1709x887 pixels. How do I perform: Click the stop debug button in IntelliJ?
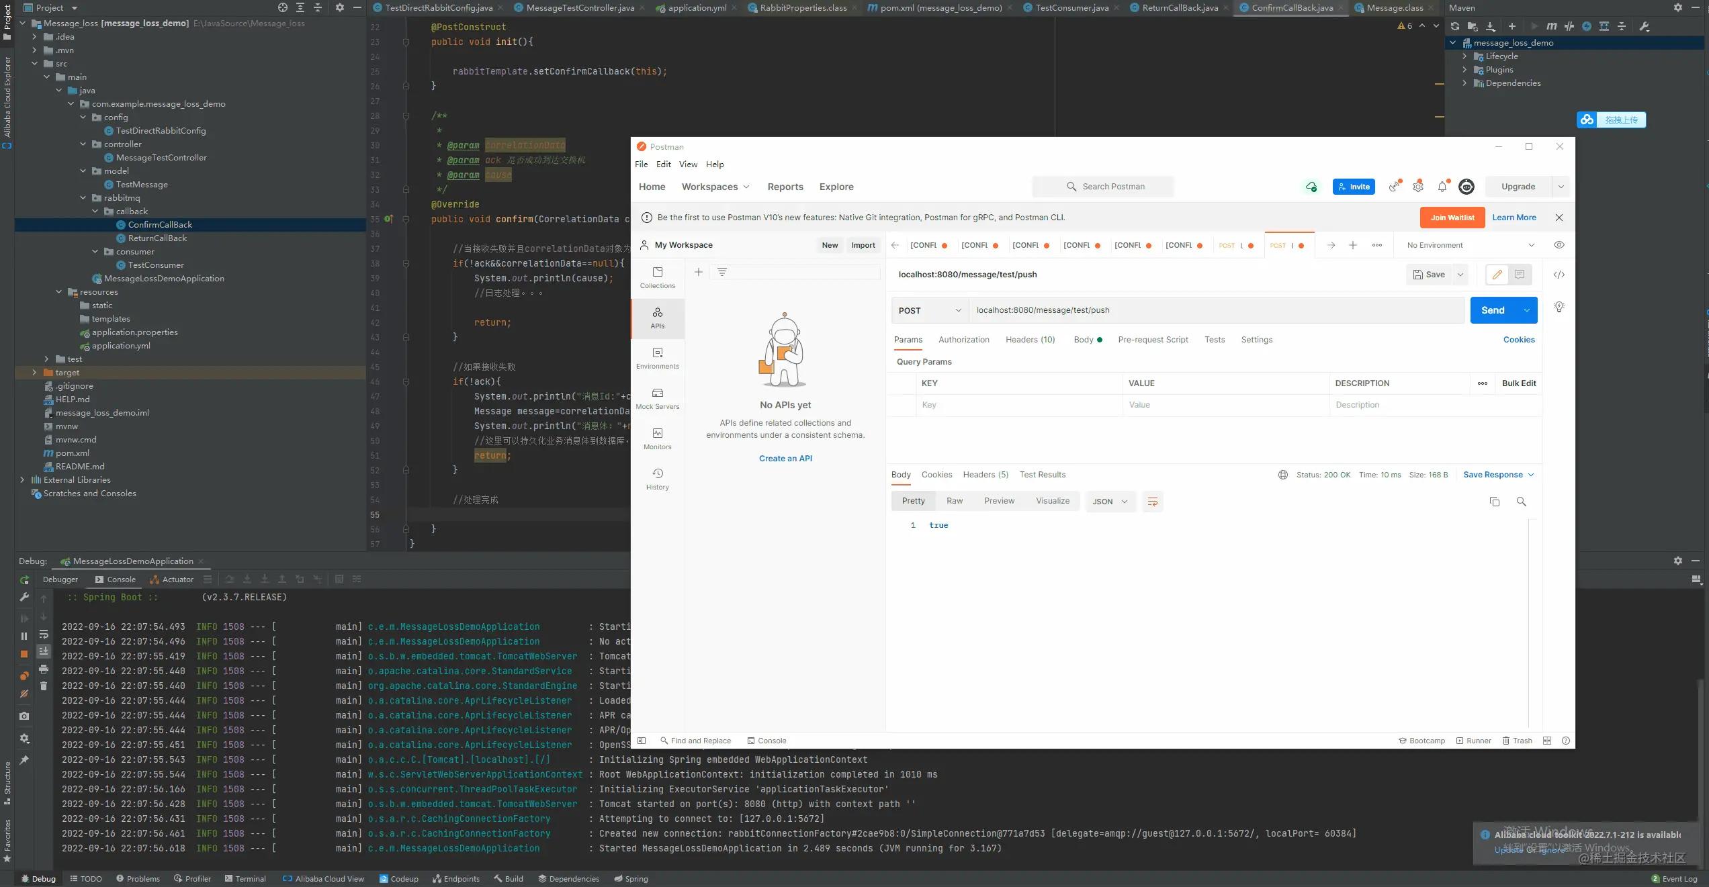(24, 654)
